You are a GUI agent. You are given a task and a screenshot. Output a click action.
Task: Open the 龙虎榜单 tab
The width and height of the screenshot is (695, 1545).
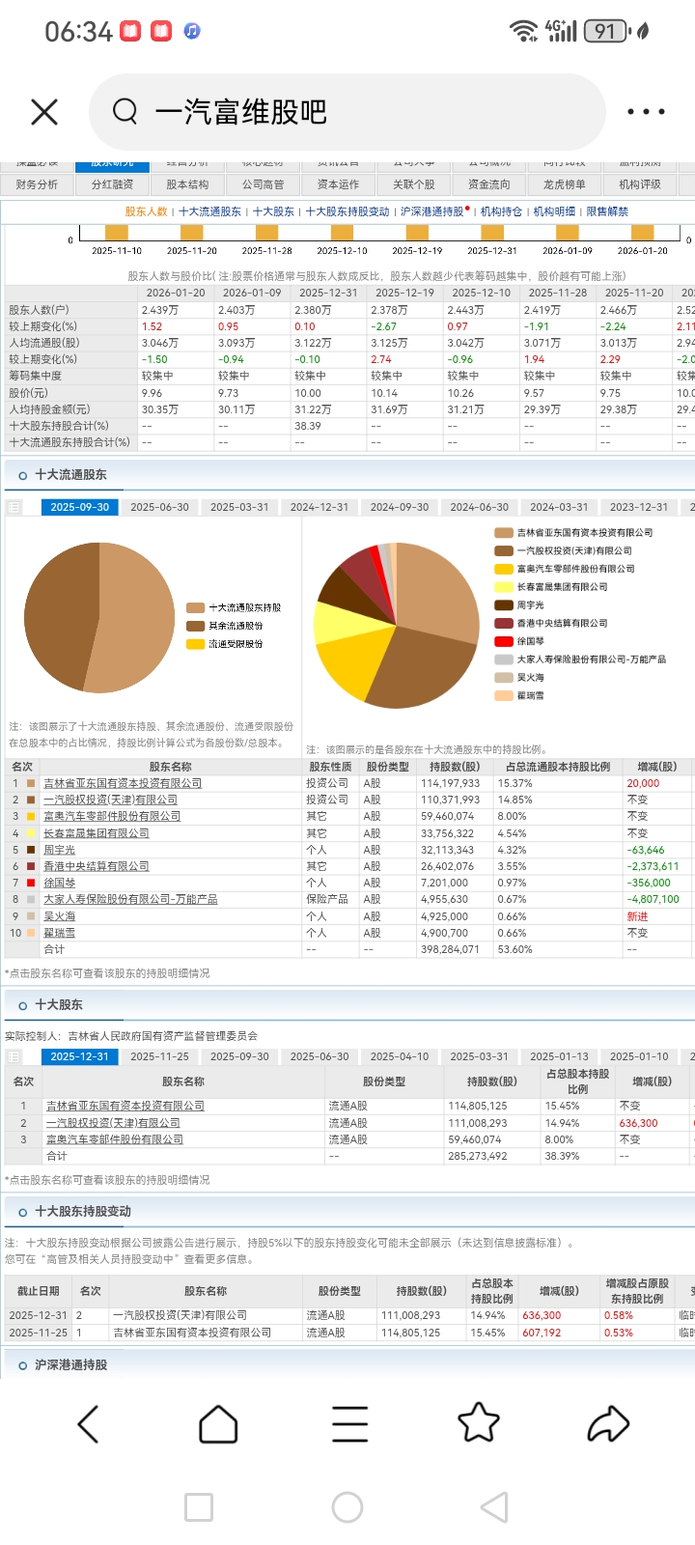[x=565, y=184]
